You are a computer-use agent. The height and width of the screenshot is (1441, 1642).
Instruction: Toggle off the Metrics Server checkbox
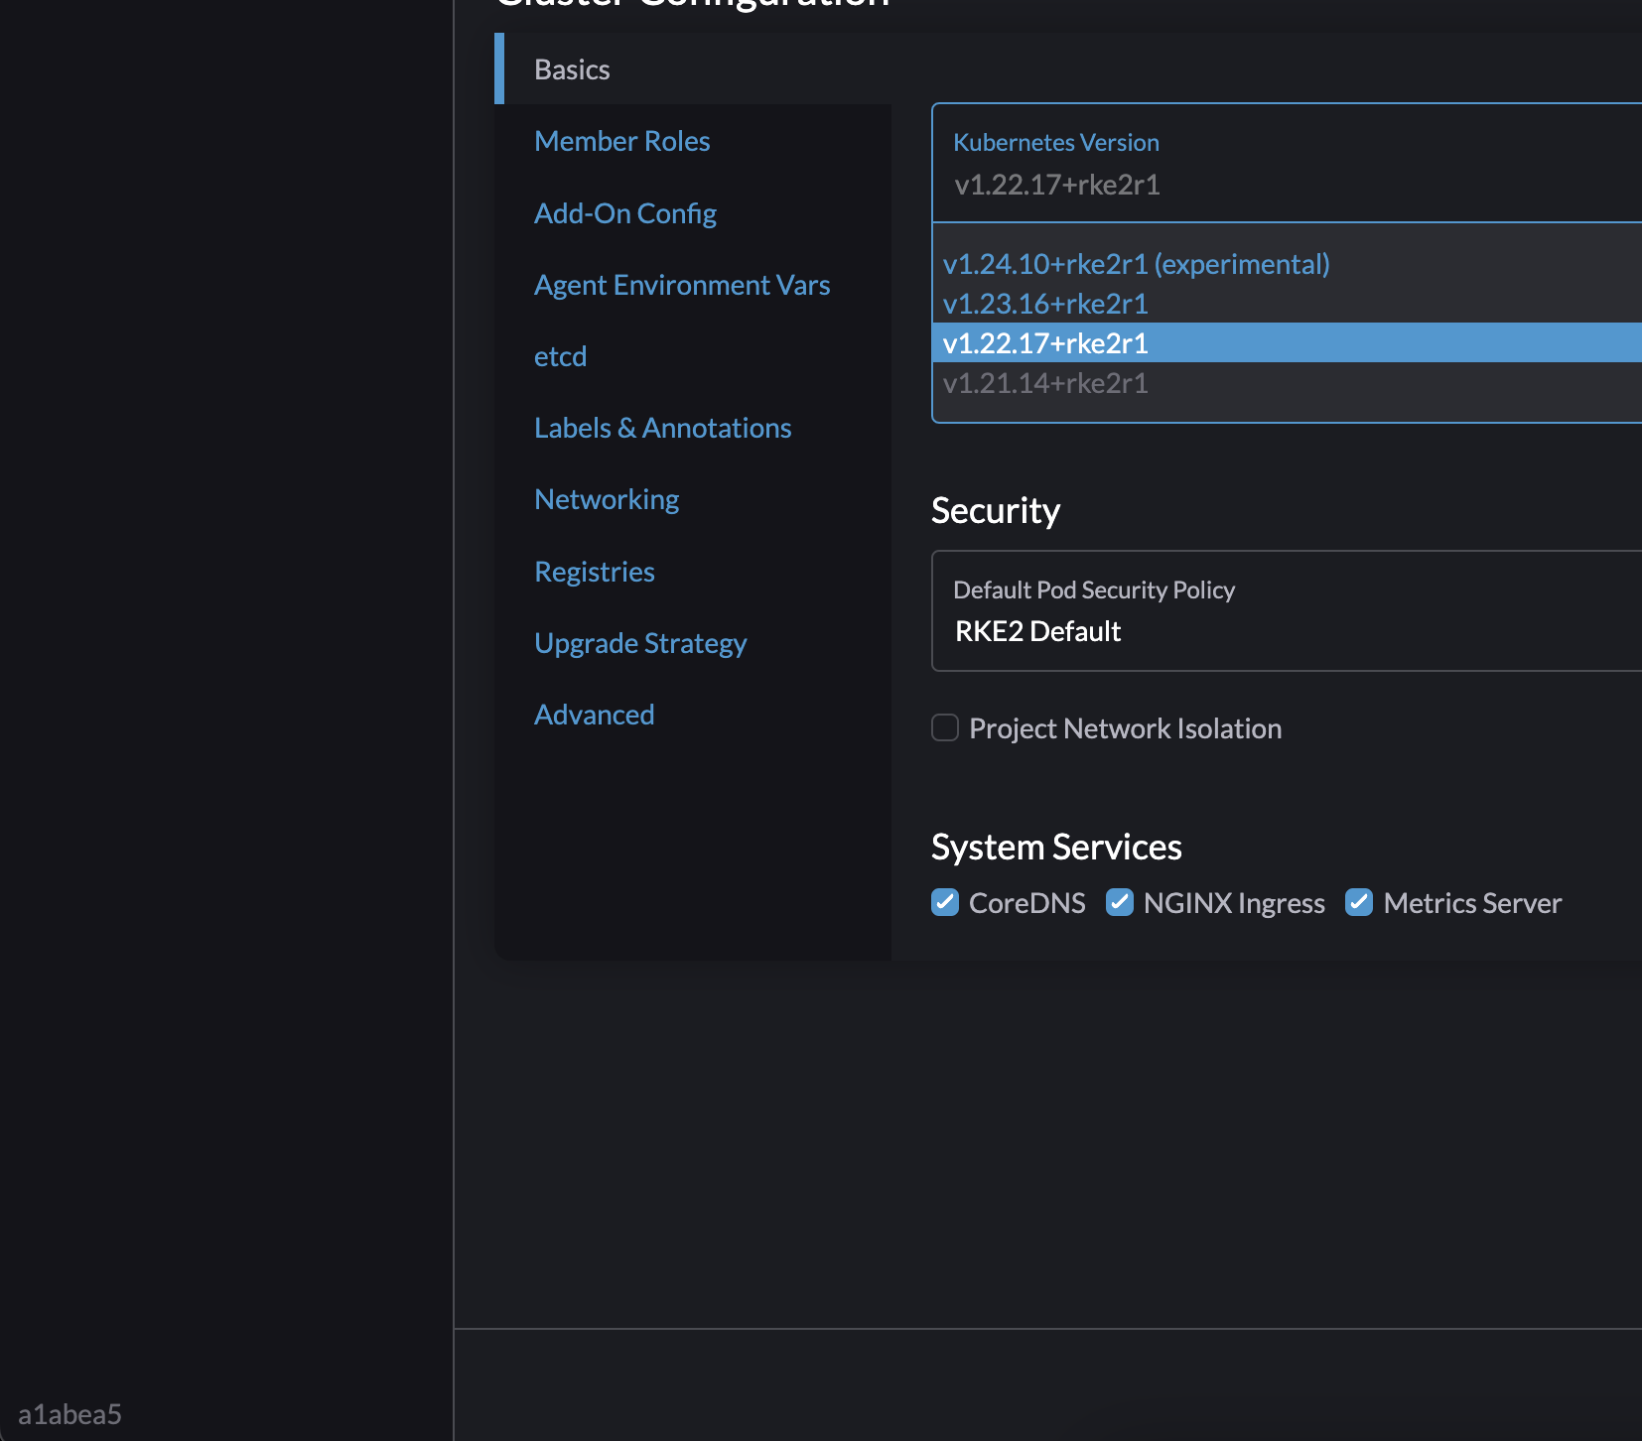click(x=1359, y=902)
